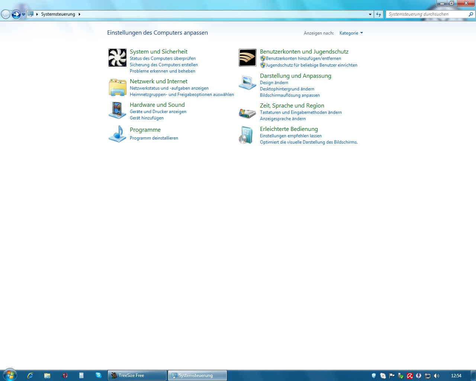Click the refresh button beside address bar

(379, 14)
